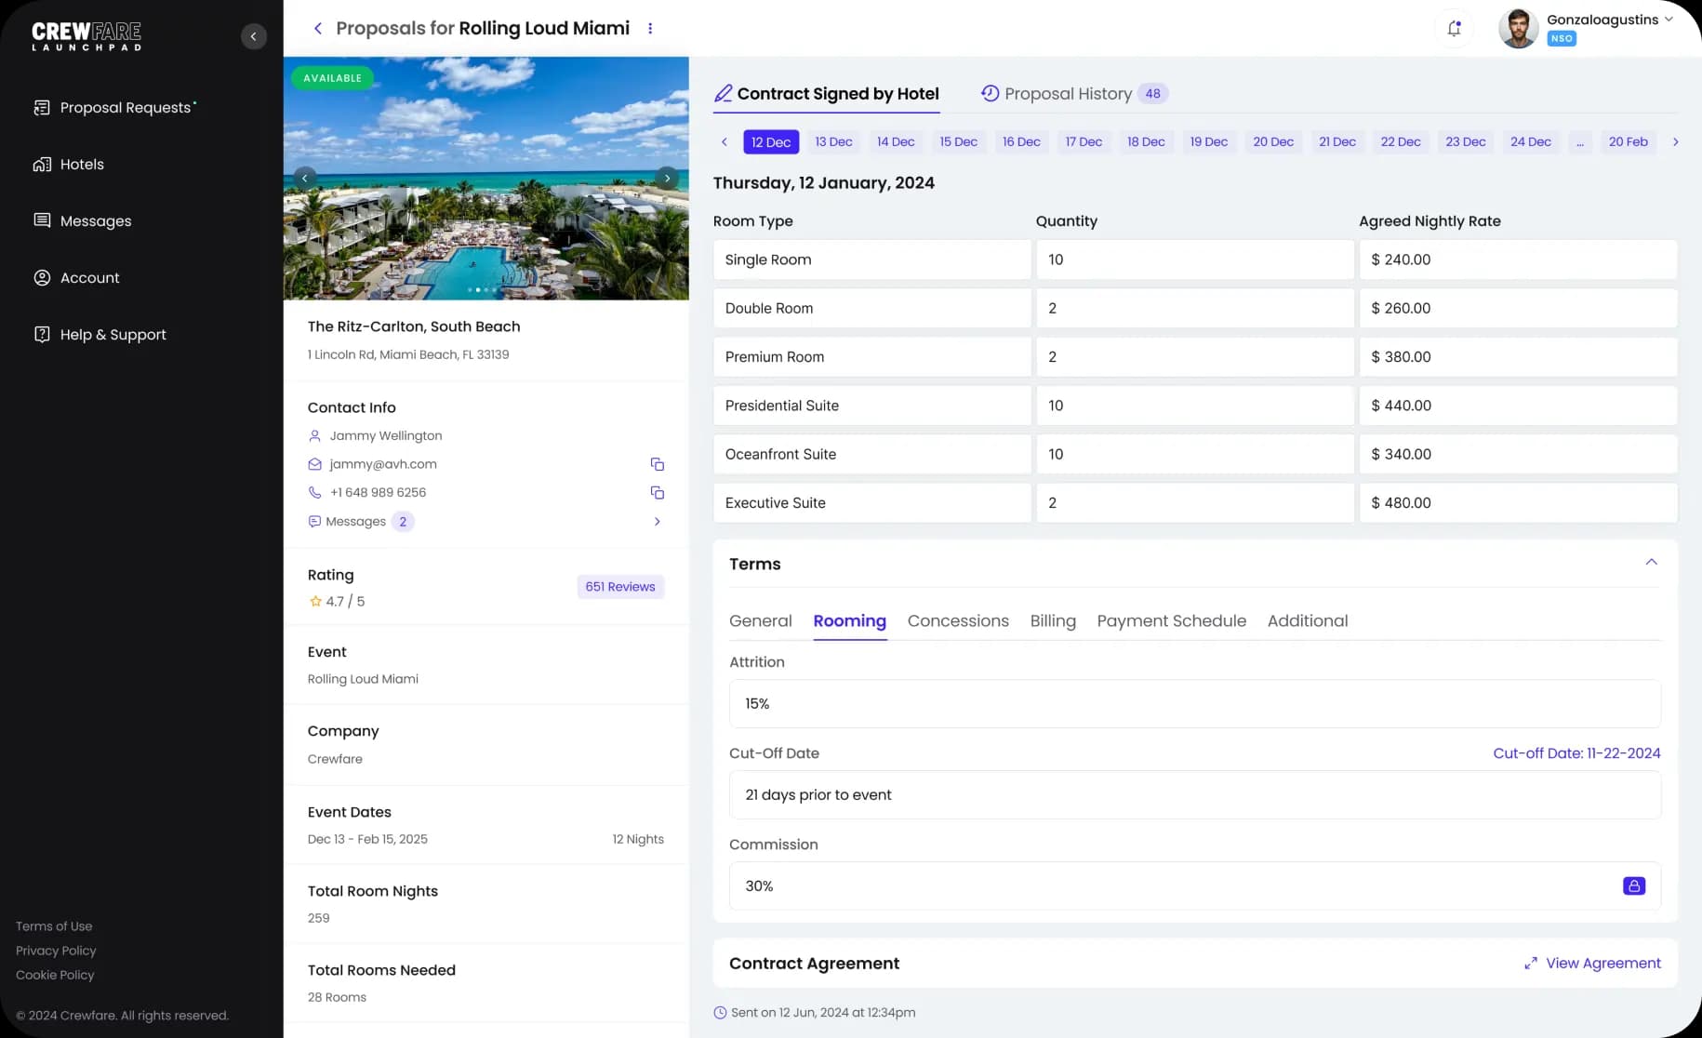The width and height of the screenshot is (1702, 1038).
Task: Select the 22 Dec date chip
Action: pos(1401,142)
